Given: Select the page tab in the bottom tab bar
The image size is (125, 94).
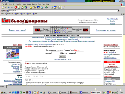Looking at the screenshot, I should point(3,87).
